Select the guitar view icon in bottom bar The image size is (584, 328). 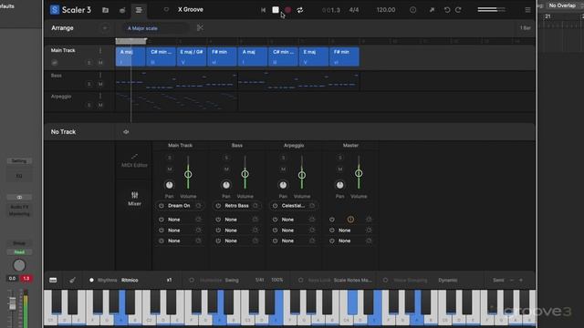tap(73, 280)
